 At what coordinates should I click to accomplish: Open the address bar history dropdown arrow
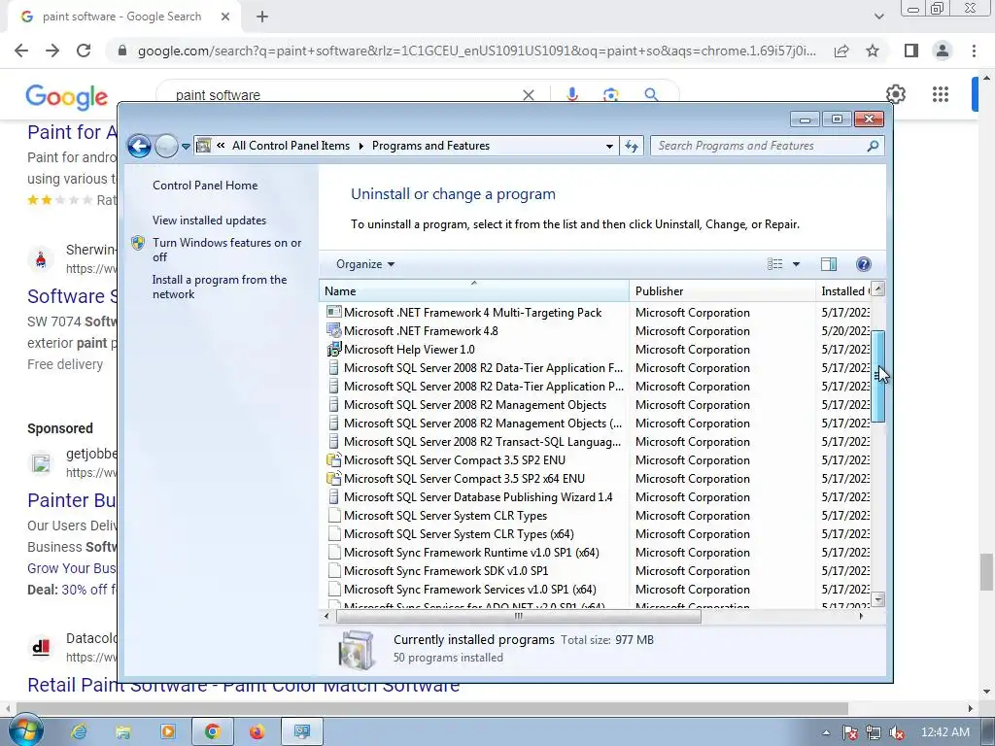pyautogui.click(x=609, y=146)
